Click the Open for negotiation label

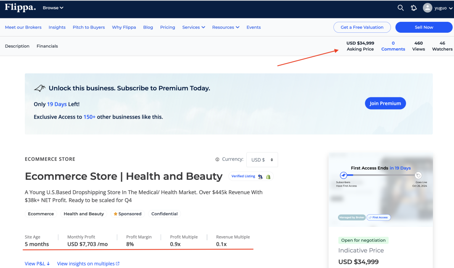pyautogui.click(x=363, y=240)
